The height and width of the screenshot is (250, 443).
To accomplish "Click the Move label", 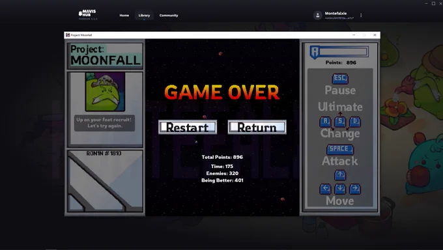I will (340, 201).
